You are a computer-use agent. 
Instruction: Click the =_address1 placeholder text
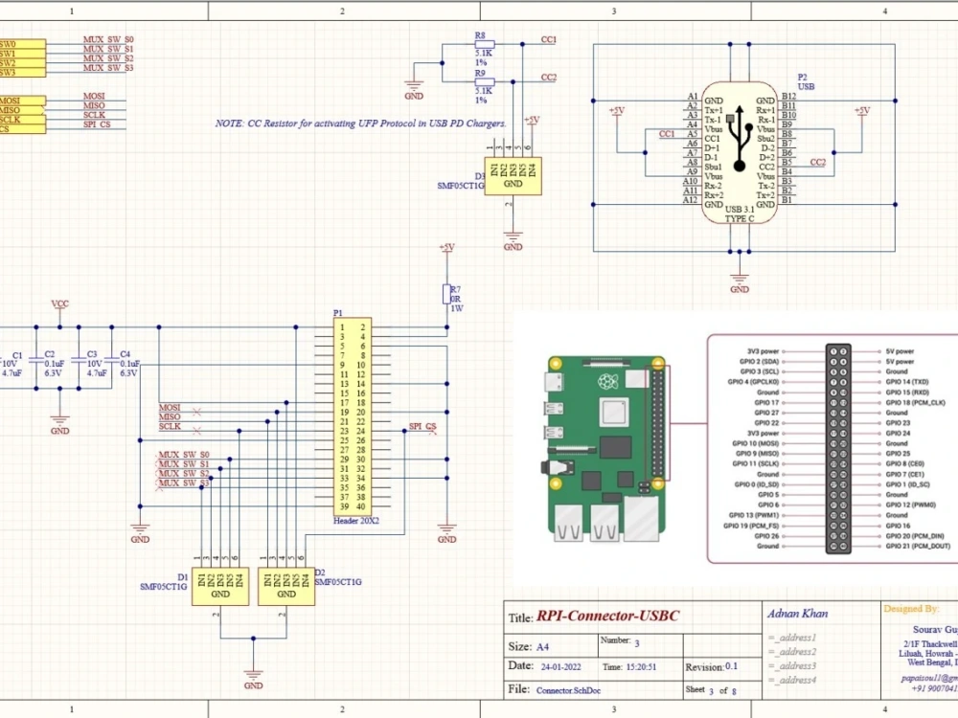click(792, 638)
